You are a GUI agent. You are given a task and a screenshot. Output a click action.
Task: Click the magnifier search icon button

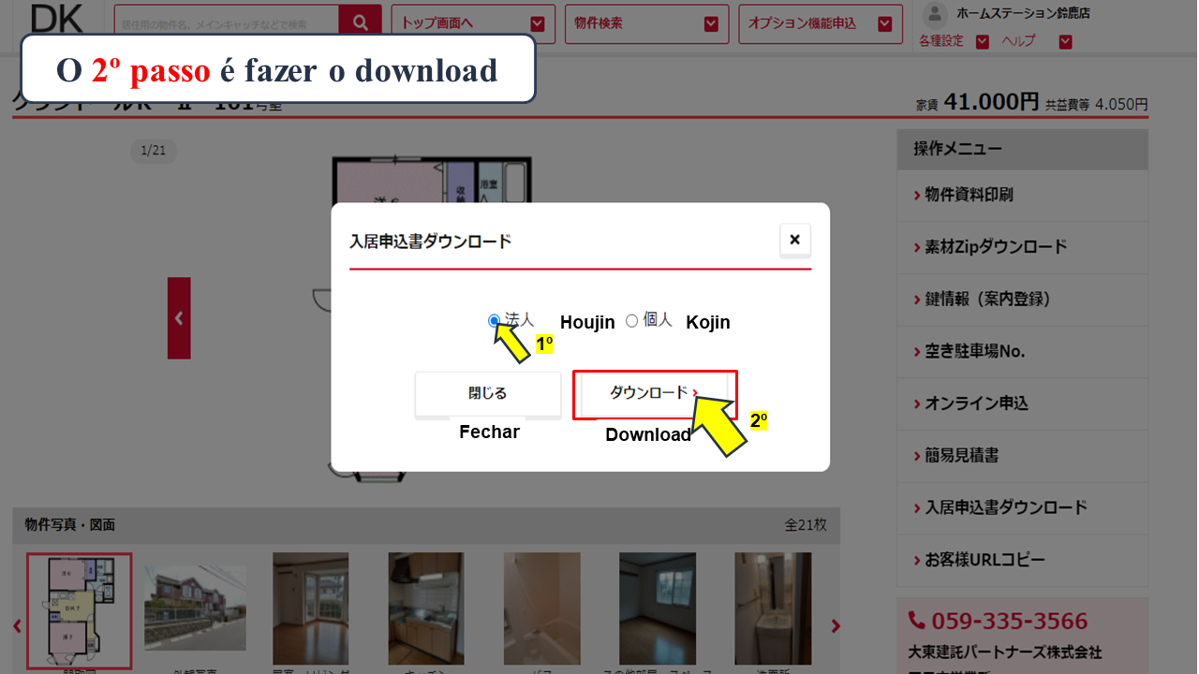[360, 22]
